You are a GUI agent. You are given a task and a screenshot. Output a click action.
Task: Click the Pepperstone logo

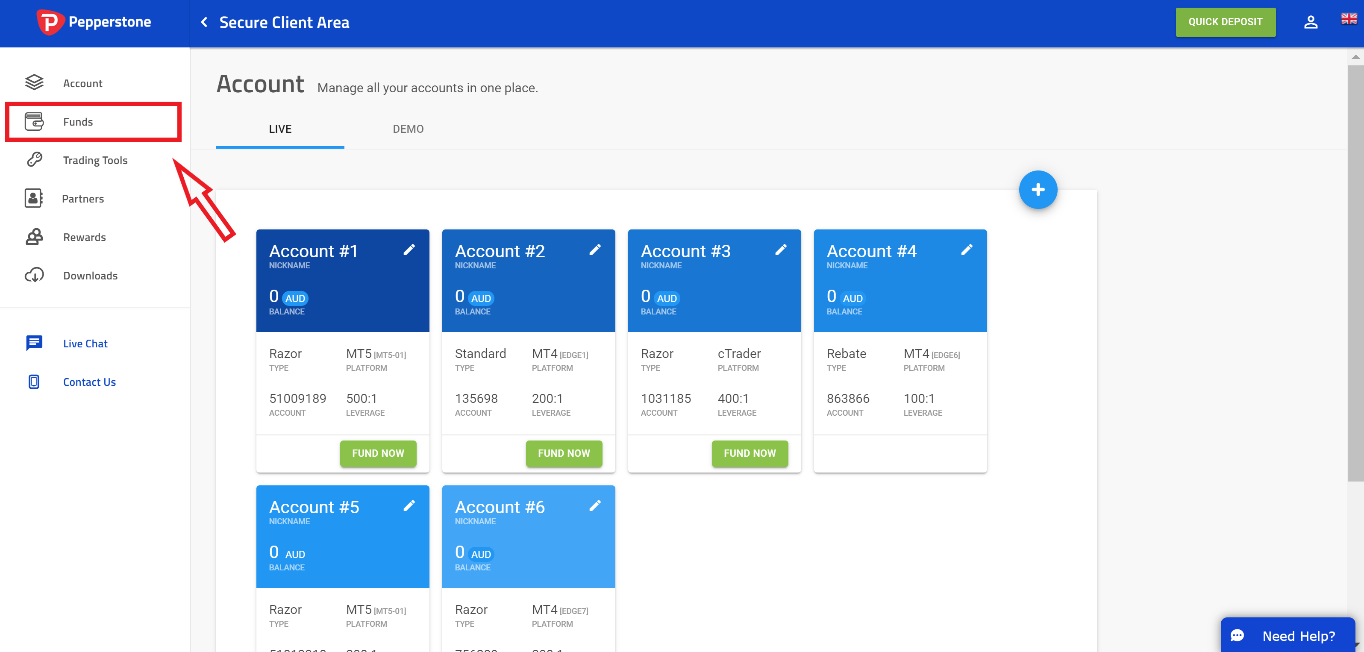point(94,22)
